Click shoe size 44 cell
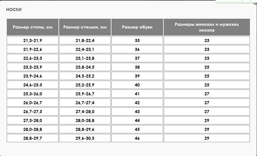The height and width of the screenshot is (156, 257). pyautogui.click(x=137, y=120)
